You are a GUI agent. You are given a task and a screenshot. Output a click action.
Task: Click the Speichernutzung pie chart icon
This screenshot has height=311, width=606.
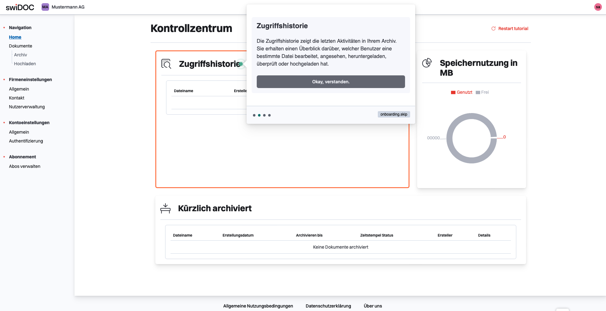(427, 63)
